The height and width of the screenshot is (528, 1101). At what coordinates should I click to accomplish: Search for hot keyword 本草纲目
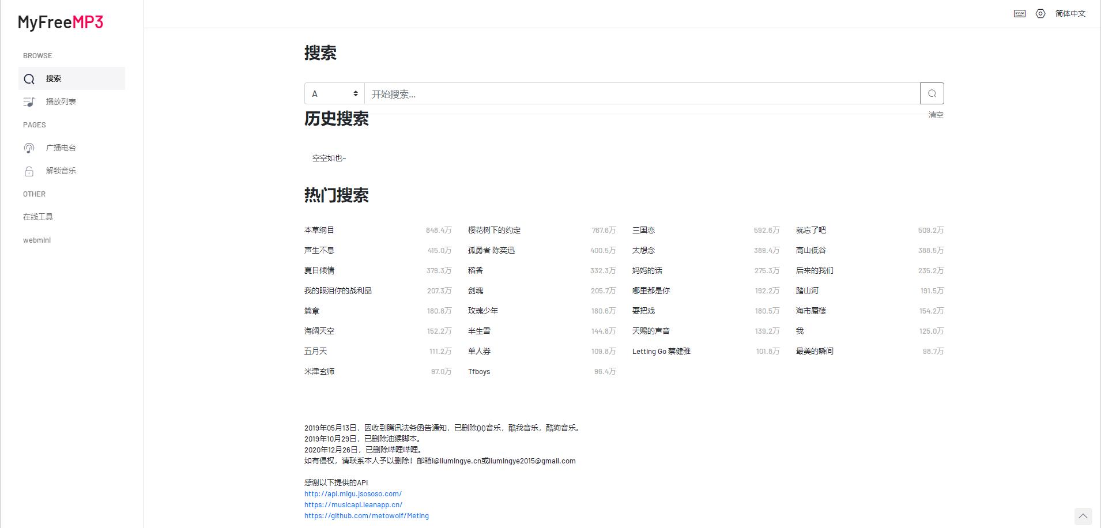point(319,229)
